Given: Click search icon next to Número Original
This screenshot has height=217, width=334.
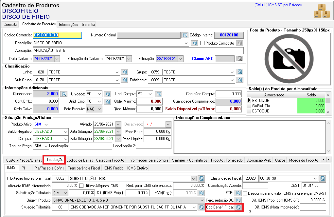Looking at the screenshot, I should point(185,35).
